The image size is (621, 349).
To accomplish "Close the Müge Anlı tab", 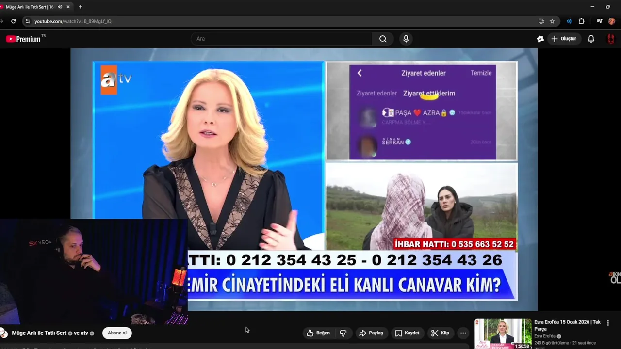I will pyautogui.click(x=68, y=7).
